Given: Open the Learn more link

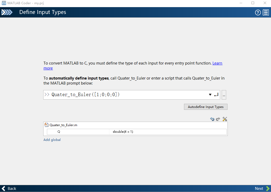Looking at the screenshot, I should [217, 63].
